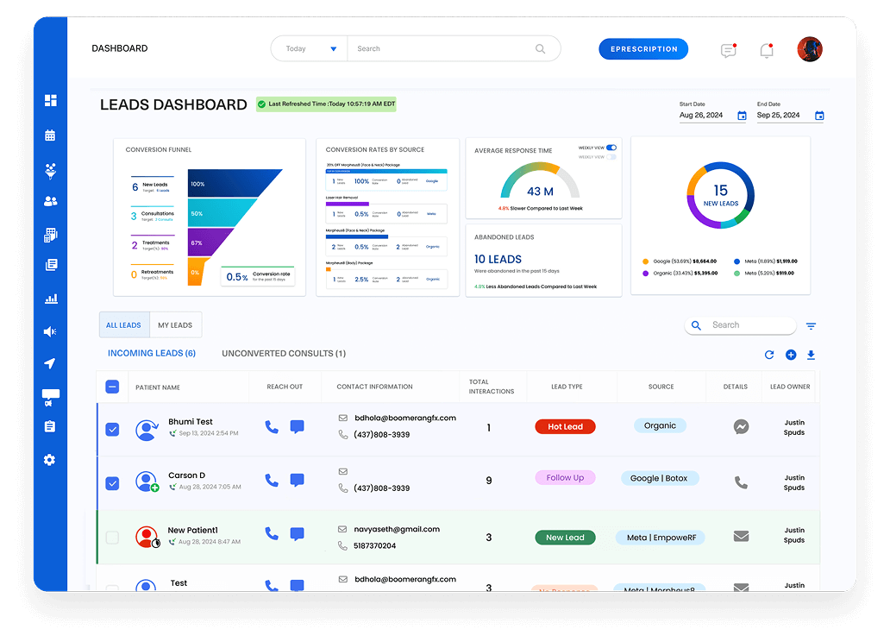Open the leads funnel icon in sidebar

pyautogui.click(x=51, y=171)
